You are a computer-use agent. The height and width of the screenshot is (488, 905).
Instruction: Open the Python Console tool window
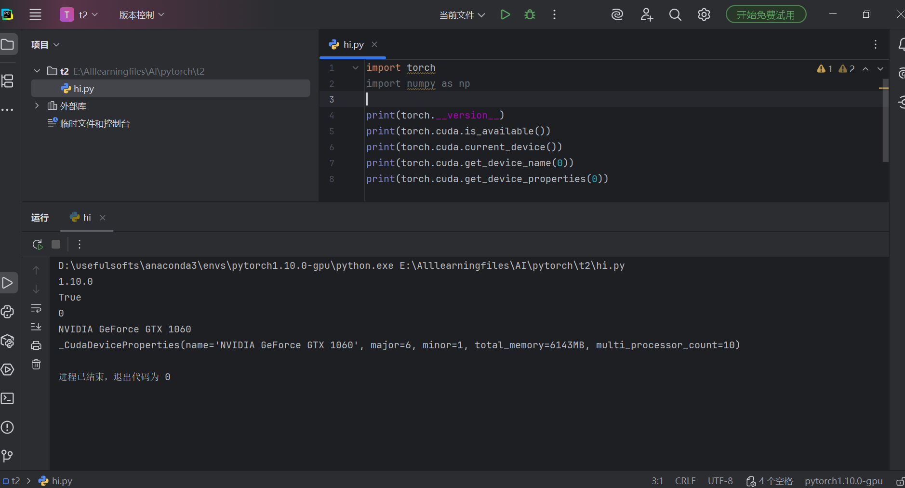point(8,312)
